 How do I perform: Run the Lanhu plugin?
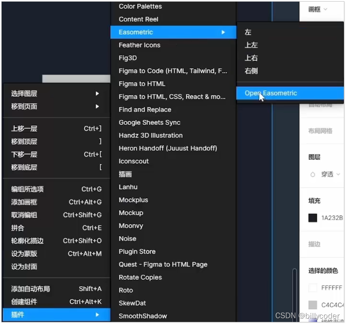(x=173, y=187)
